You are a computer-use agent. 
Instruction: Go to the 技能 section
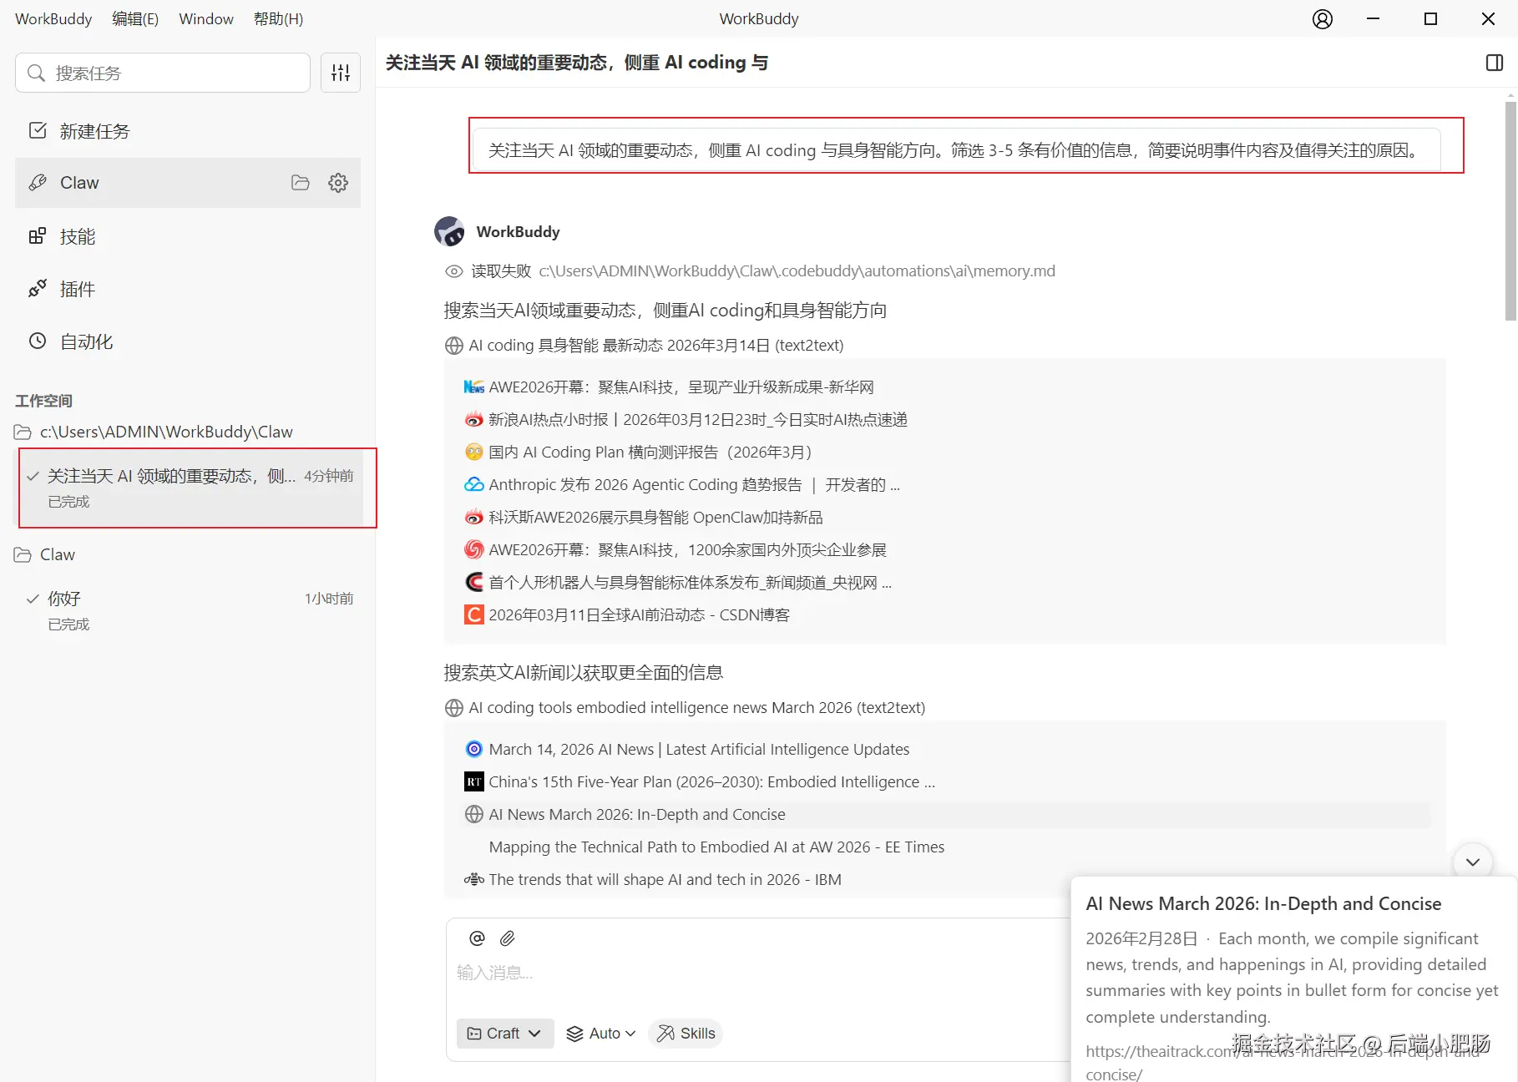pos(188,236)
